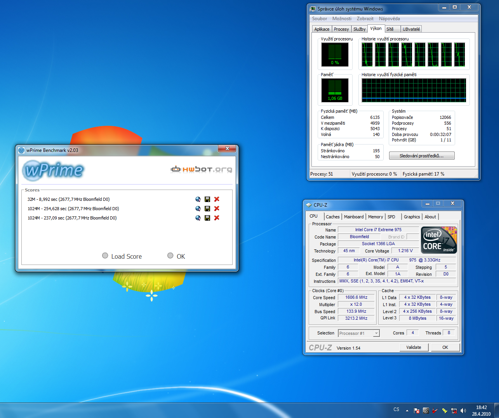Switch to the Aplikace tab

pyautogui.click(x=322, y=29)
